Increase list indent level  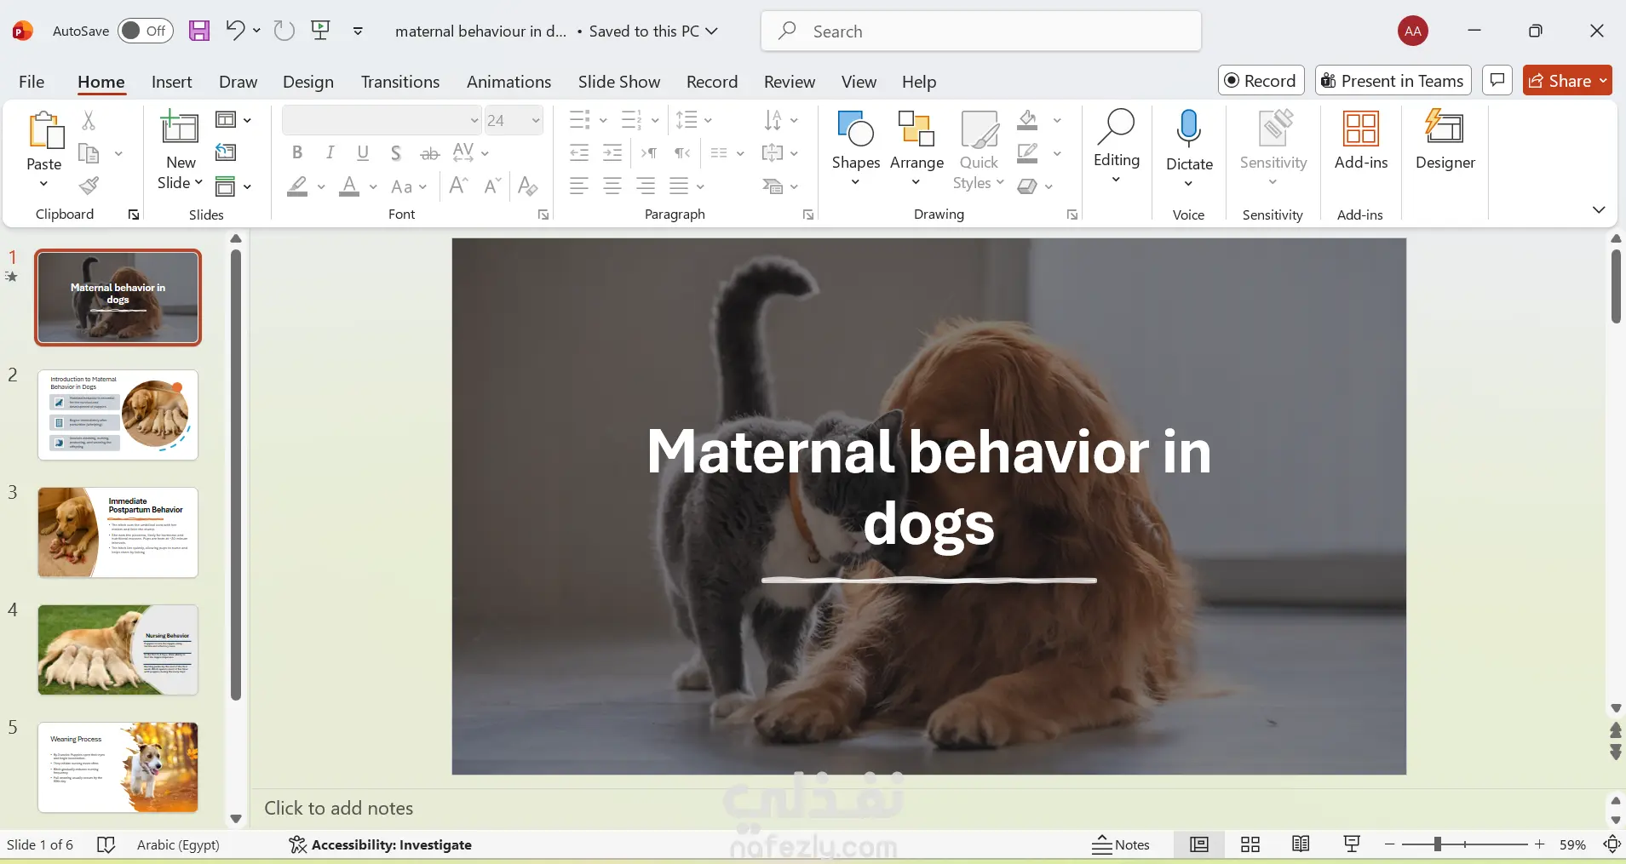tap(612, 153)
